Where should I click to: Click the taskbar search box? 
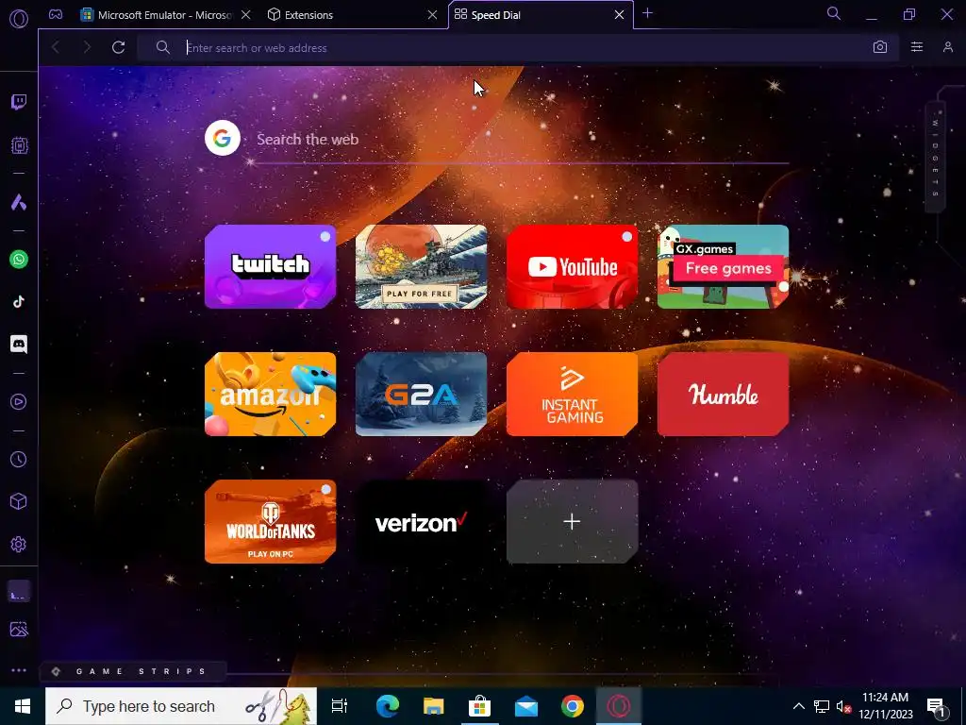[181, 706]
